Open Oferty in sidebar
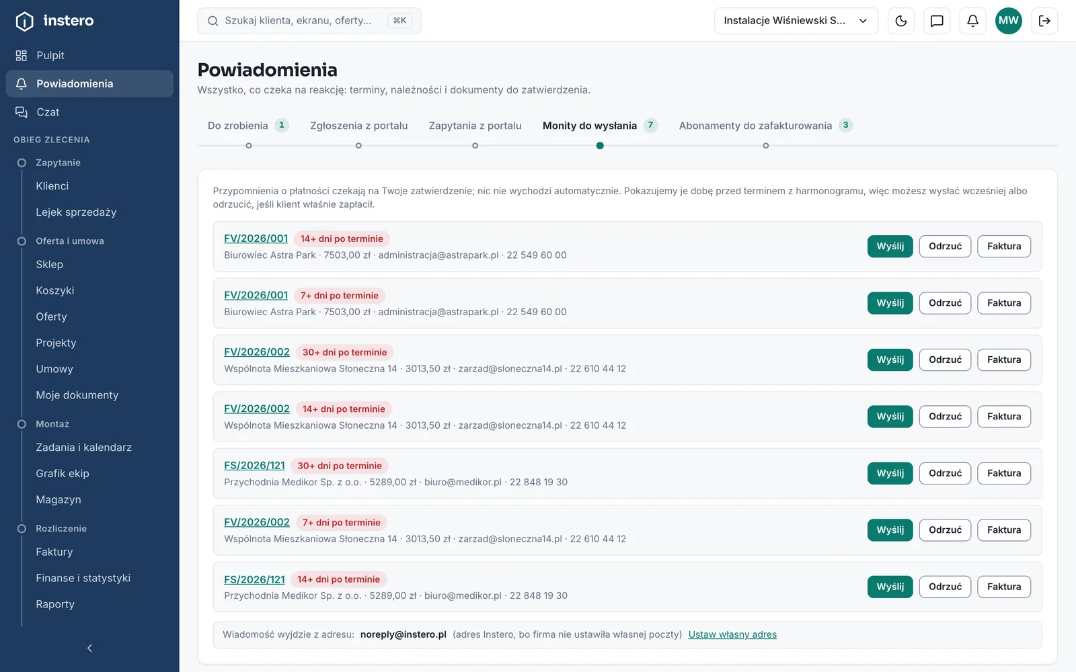The image size is (1076, 672). (51, 317)
